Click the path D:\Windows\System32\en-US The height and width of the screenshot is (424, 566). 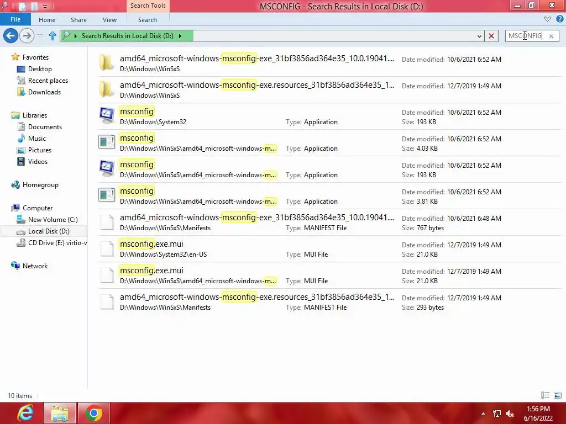pyautogui.click(x=163, y=255)
